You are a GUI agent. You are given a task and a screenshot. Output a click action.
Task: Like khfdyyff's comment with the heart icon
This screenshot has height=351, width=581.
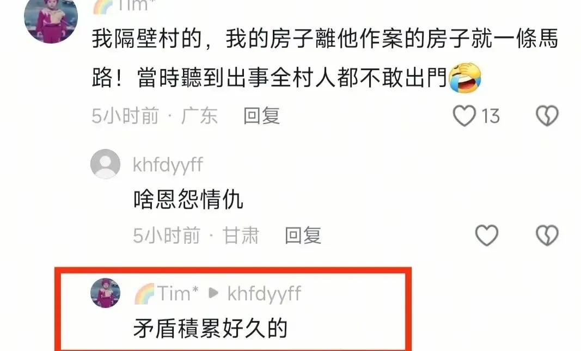tap(486, 235)
